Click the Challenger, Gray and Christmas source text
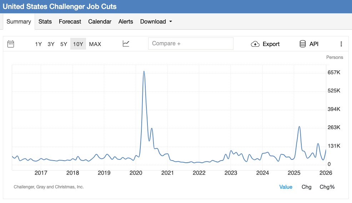352x203 pixels. [x=49, y=187]
